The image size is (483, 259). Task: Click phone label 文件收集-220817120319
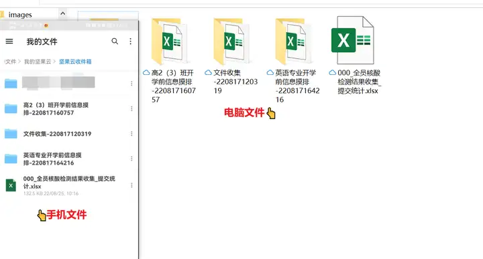(57, 134)
